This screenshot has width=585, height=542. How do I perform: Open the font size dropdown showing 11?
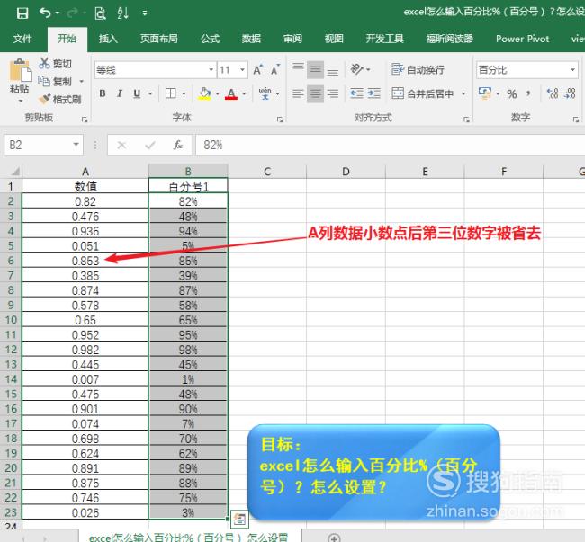(x=242, y=69)
